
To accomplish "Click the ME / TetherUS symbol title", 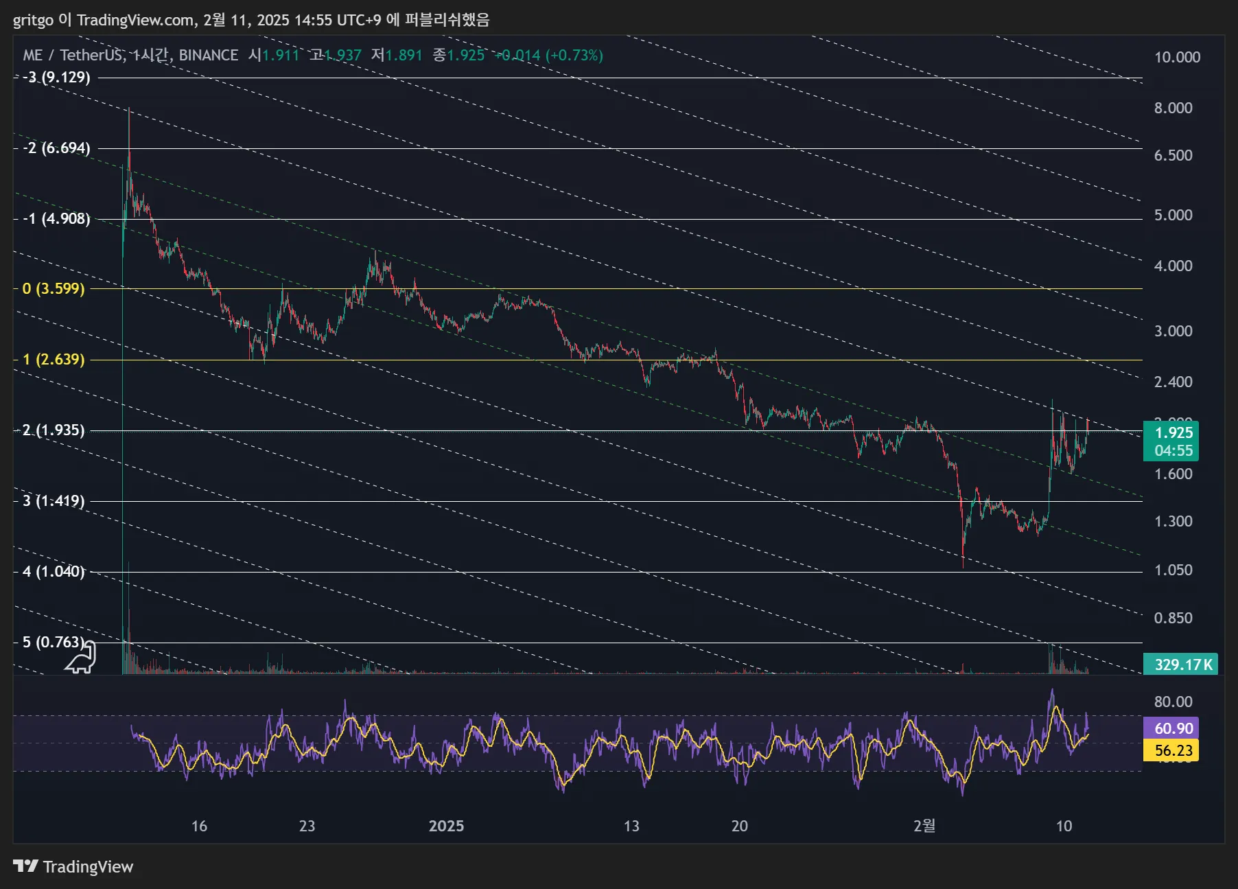I will point(73,55).
